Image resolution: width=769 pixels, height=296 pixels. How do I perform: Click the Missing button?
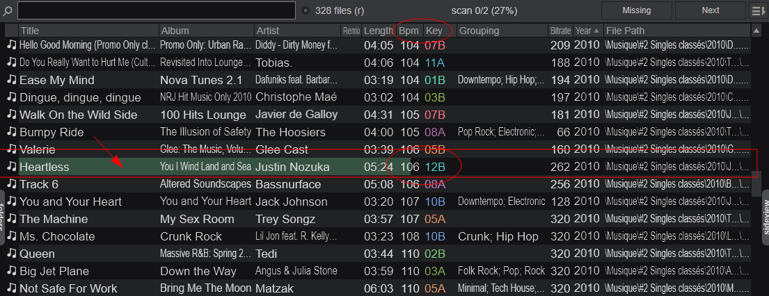point(637,10)
